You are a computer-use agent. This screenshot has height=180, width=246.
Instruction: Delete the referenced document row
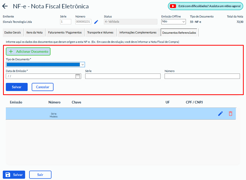[x=230, y=114]
